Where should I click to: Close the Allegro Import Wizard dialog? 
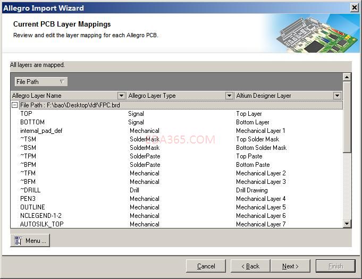tap(355, 8)
